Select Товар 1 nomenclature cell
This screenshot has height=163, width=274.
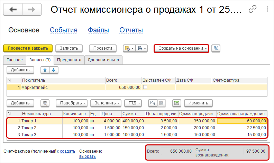(42, 121)
